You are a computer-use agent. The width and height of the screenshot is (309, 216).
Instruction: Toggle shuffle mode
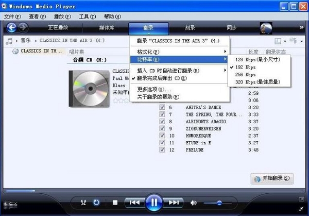tap(83, 203)
